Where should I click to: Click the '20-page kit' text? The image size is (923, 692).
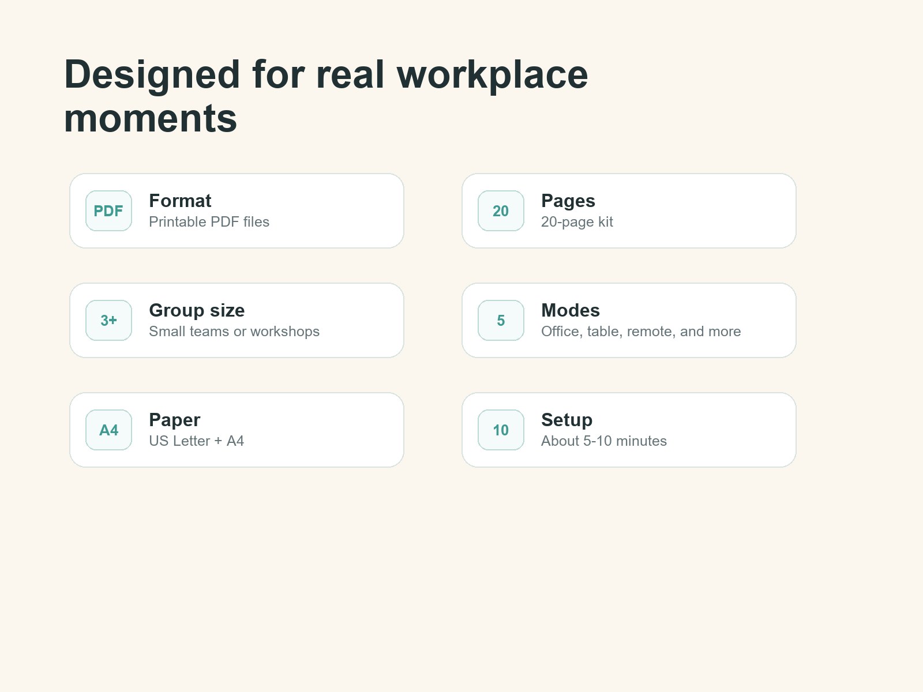tap(577, 223)
